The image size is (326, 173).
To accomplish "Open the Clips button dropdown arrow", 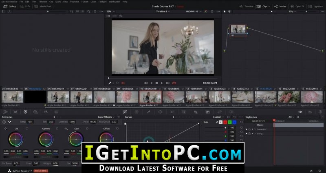I will 269,7.
